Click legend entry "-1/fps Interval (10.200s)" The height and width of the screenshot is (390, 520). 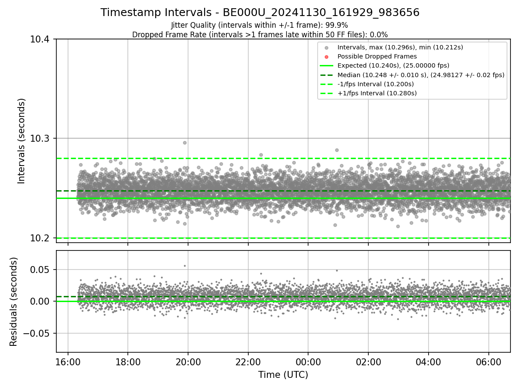pyautogui.click(x=376, y=84)
